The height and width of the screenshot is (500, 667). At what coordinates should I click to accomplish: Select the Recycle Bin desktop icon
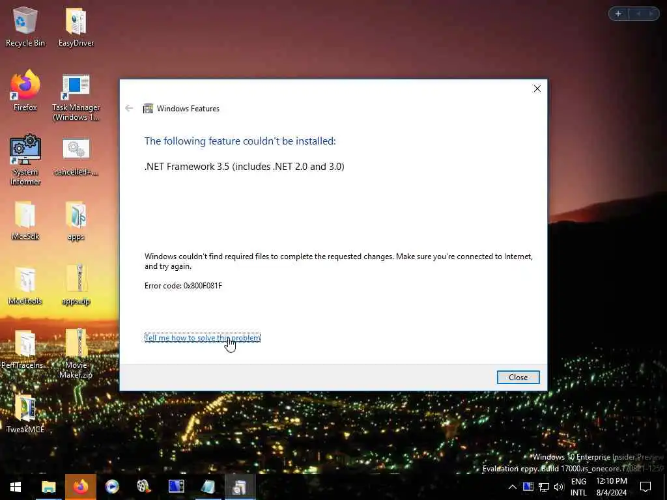coord(25,26)
